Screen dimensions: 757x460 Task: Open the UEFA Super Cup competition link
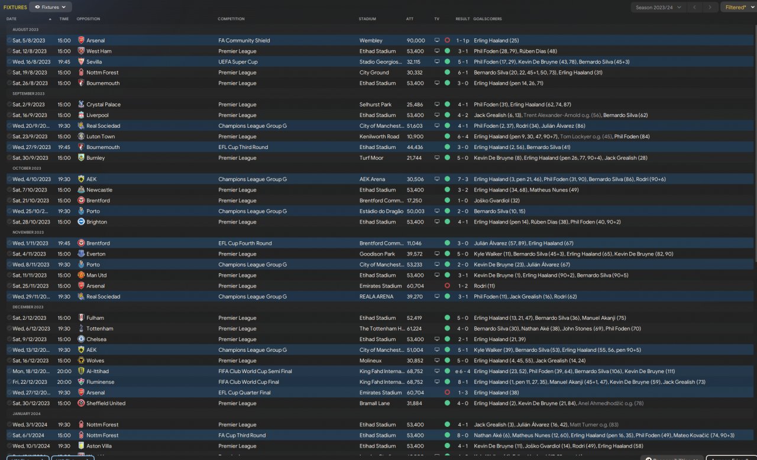tap(238, 62)
